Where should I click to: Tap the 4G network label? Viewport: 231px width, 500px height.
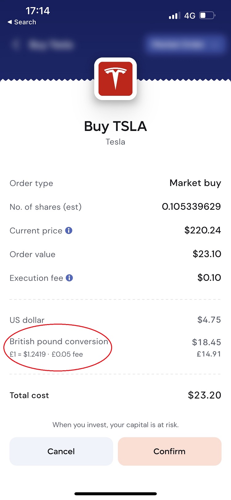click(x=190, y=16)
